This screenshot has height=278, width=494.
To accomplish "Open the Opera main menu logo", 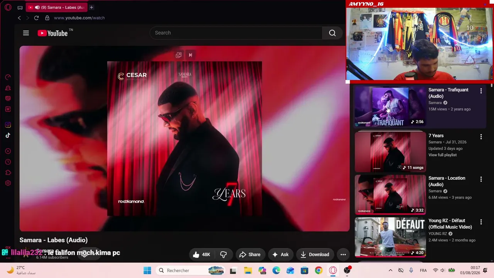I will pos(8,7).
